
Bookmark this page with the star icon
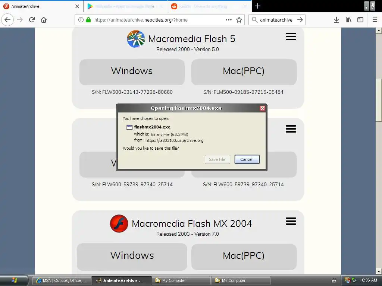coord(239,20)
